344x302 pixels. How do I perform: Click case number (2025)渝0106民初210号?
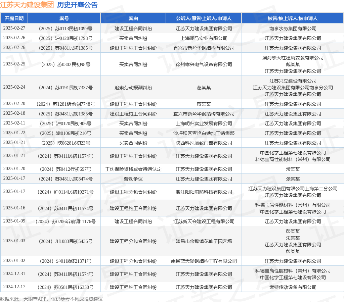[x=66, y=133]
